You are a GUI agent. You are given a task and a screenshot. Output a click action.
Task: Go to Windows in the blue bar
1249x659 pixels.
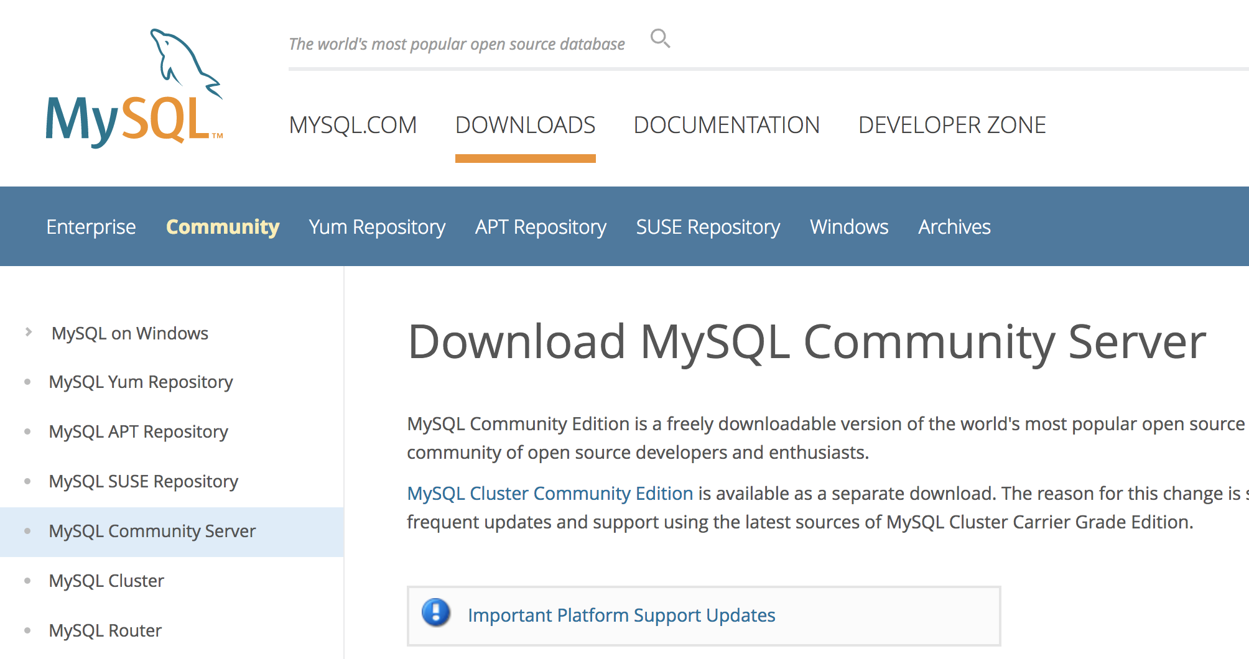click(849, 227)
